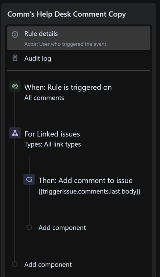Viewport: 160px width, 277px height.
Task: Click the Rule details info icon
Action: [15, 34]
